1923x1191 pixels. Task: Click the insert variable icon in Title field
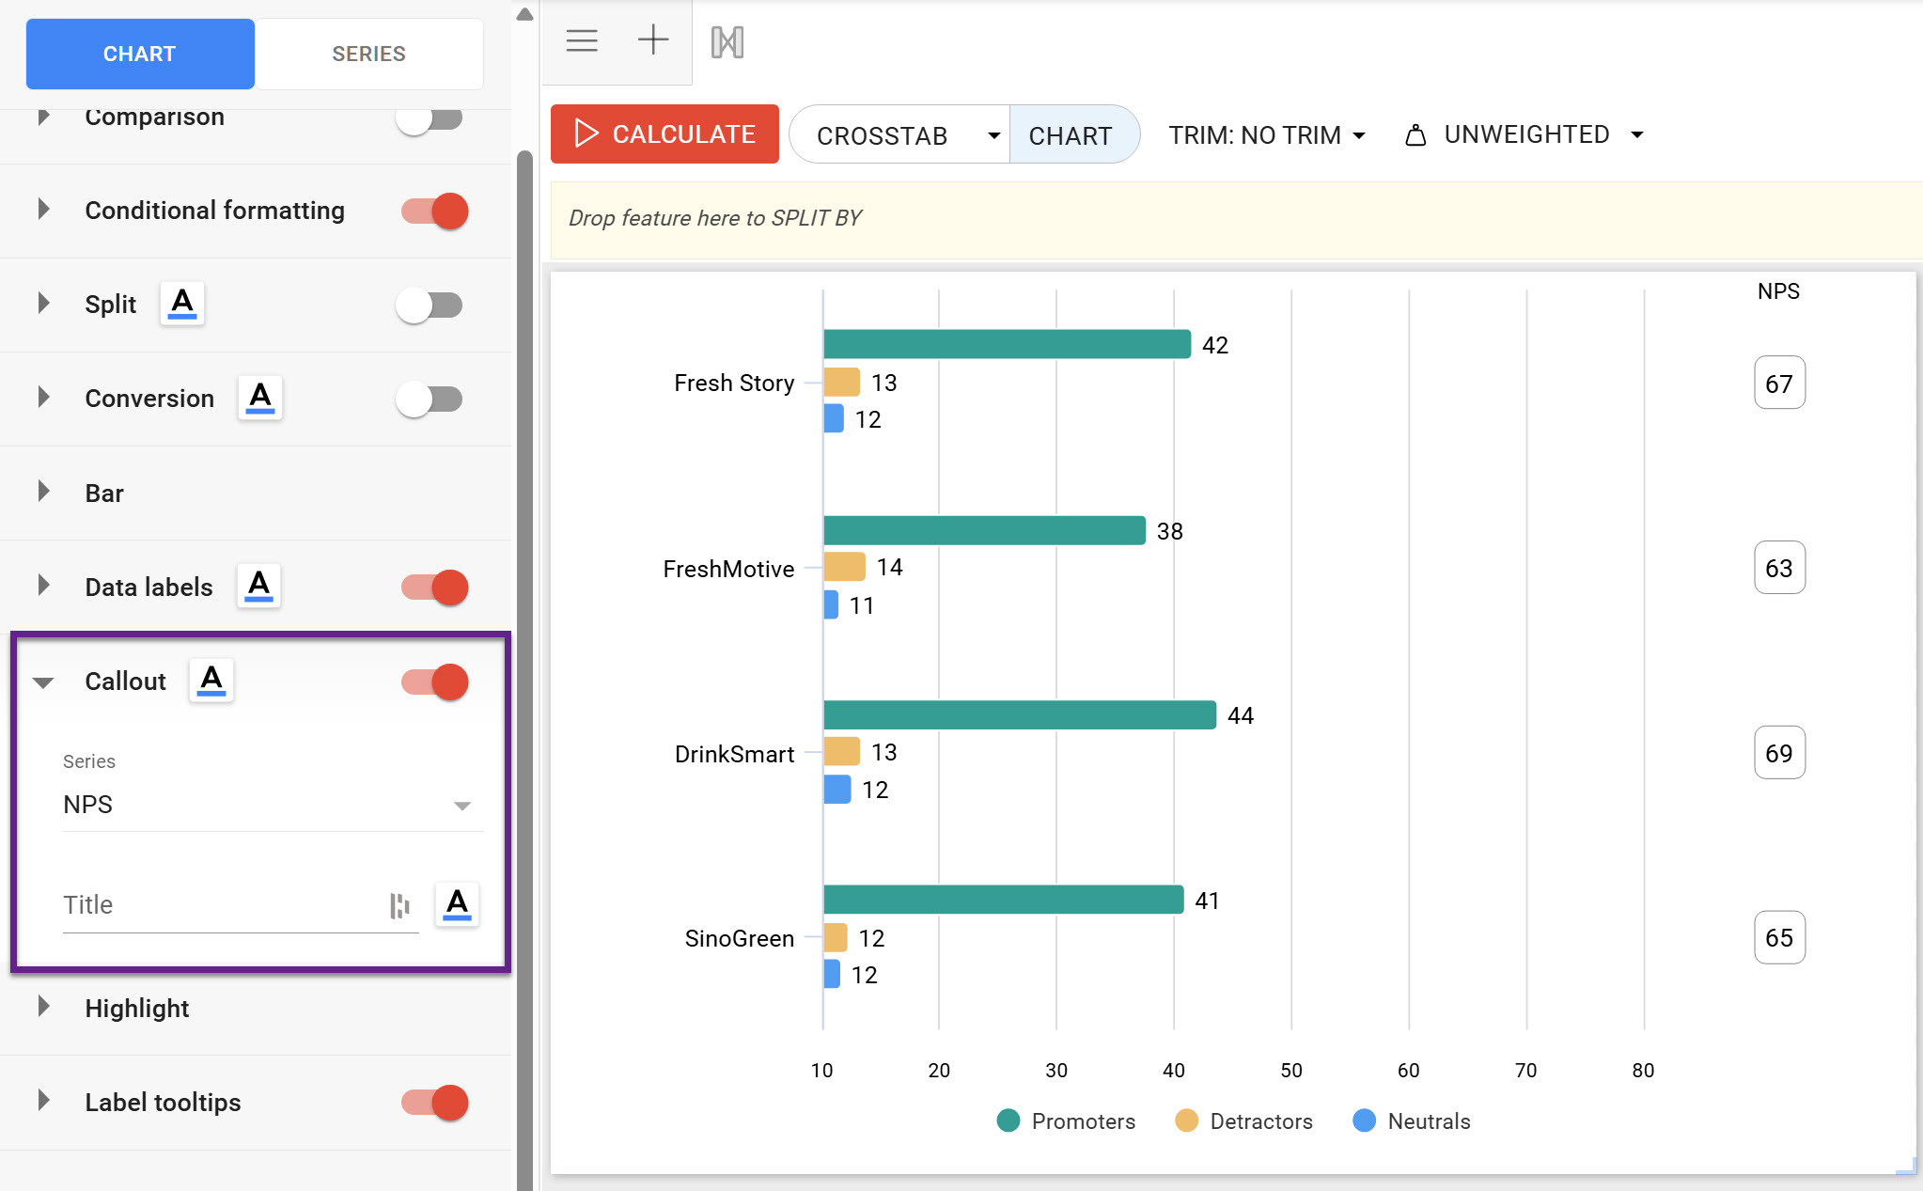[x=399, y=905]
